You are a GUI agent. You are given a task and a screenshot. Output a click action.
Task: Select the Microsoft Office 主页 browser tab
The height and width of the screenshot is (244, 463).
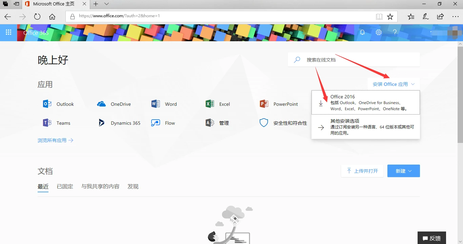point(56,4)
